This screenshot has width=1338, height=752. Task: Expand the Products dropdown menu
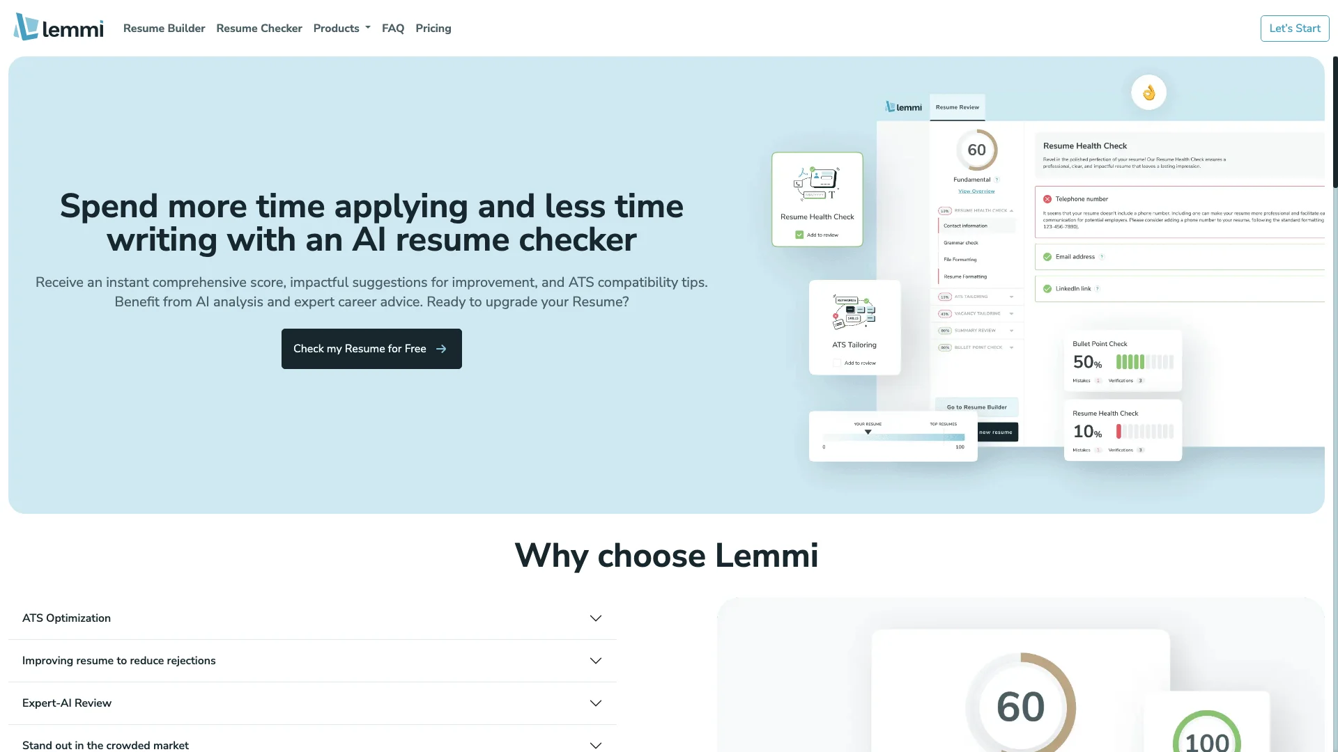pos(341,29)
